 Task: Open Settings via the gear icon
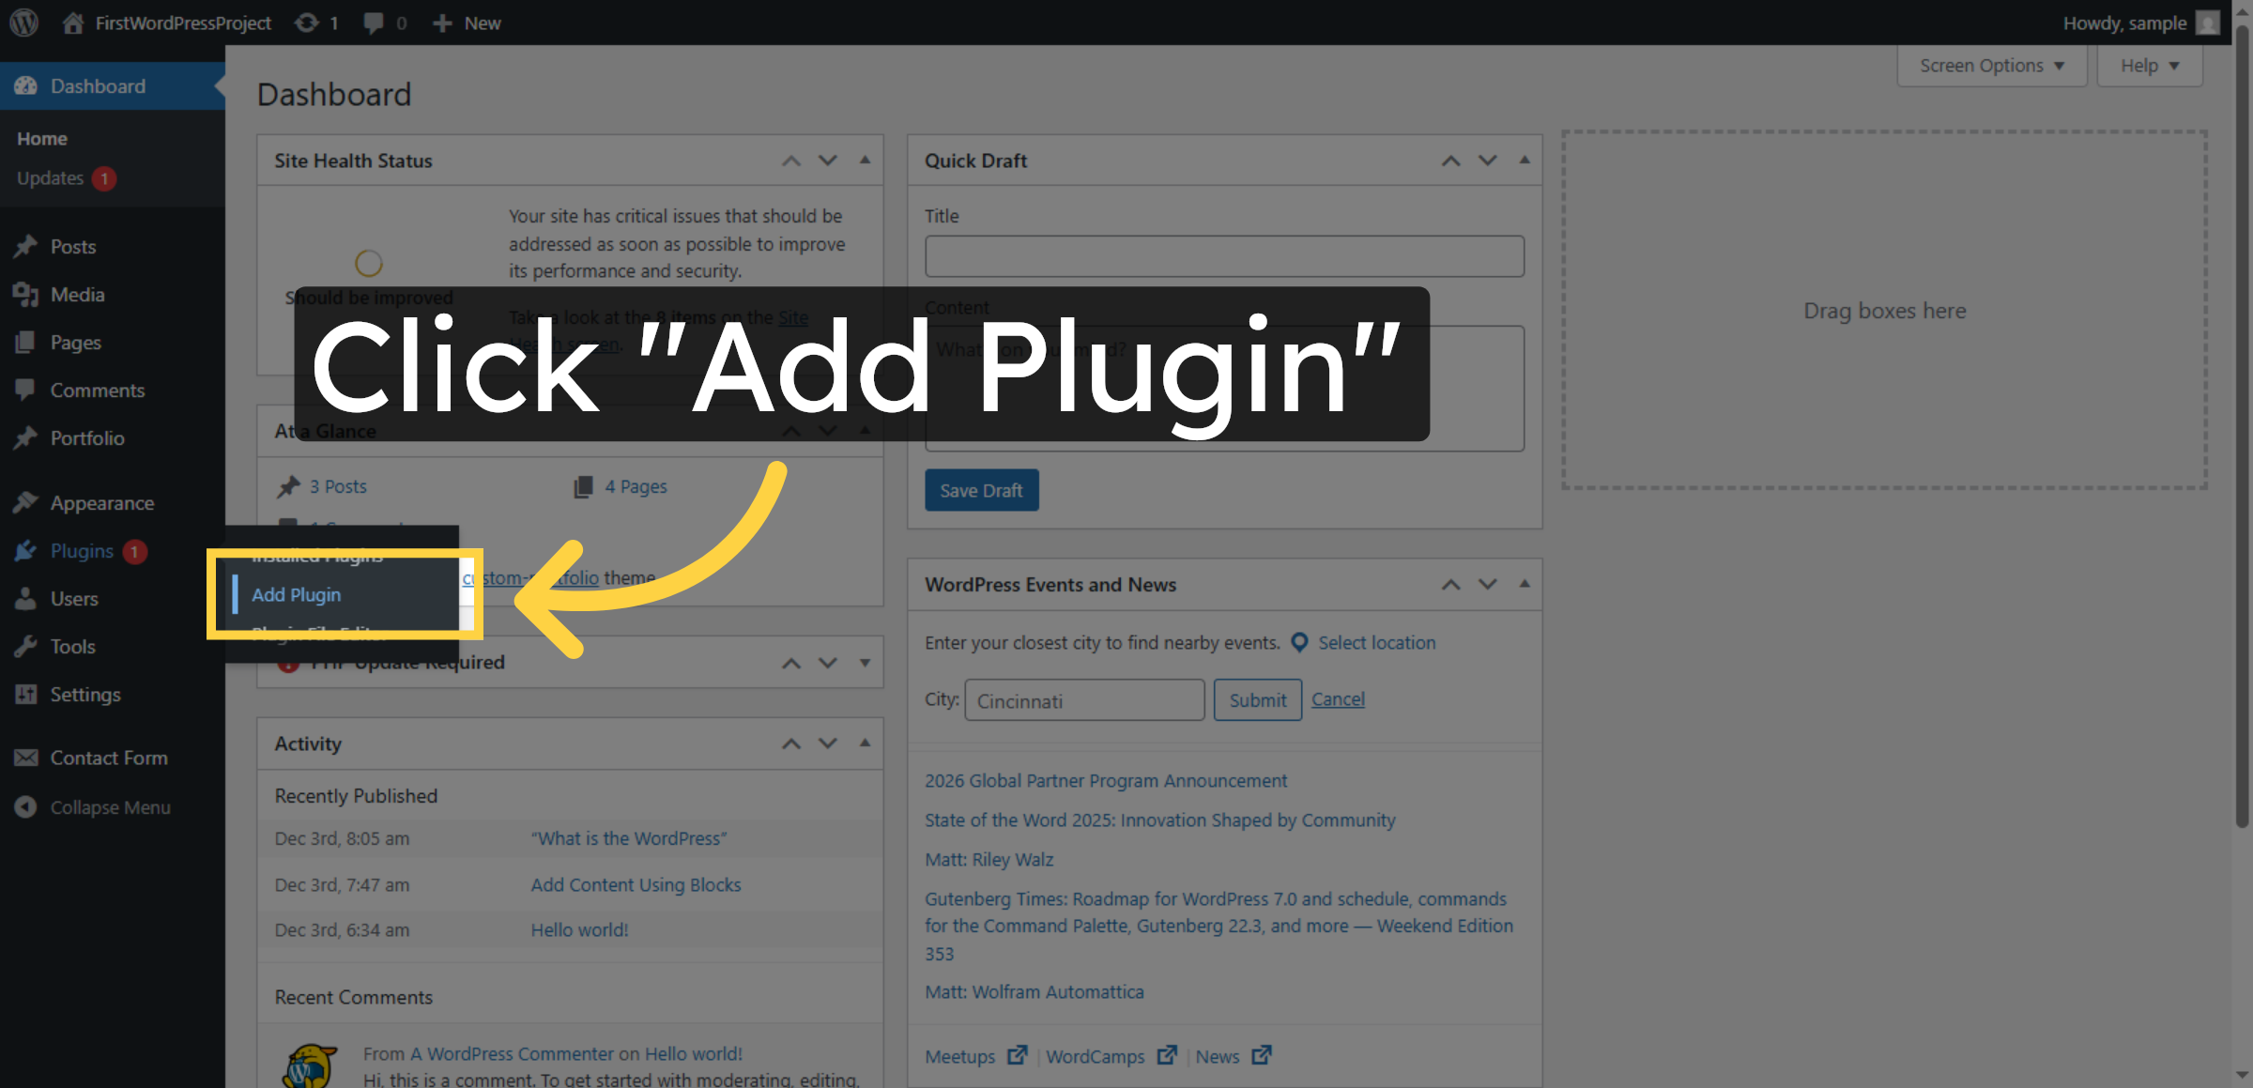click(x=26, y=694)
